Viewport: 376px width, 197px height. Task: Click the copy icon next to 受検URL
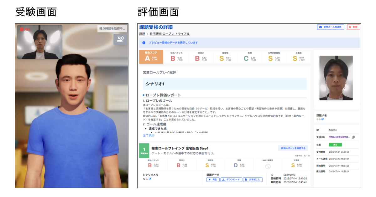point(353,137)
